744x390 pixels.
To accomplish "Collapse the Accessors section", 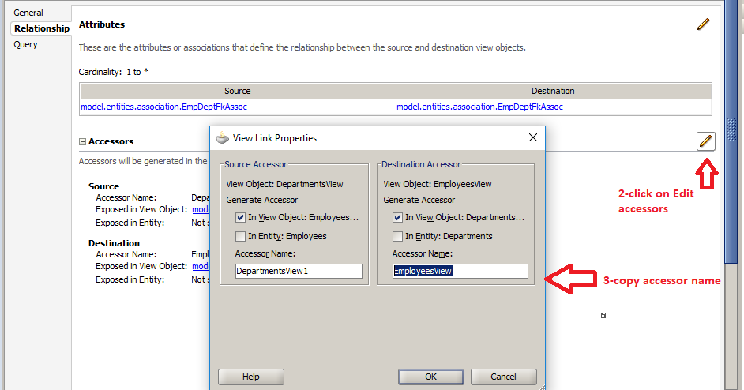I will tap(83, 141).
